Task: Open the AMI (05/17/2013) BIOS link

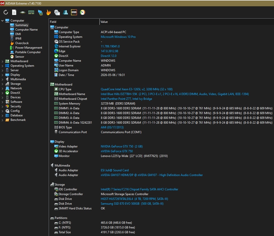Action: pos(112,127)
